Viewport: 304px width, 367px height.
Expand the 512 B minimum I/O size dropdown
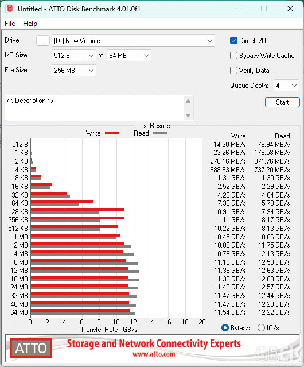click(x=74, y=56)
